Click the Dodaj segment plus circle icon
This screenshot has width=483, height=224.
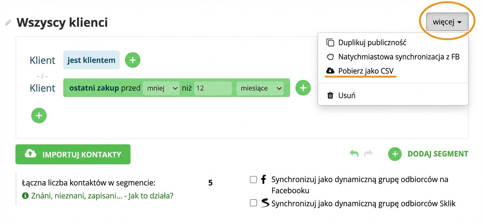[x=395, y=154]
